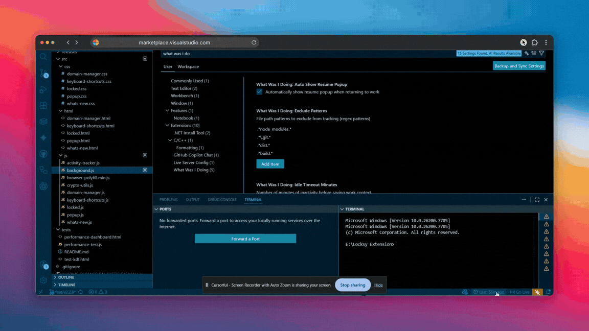Collapse the Extensions settings group
Screen dimensions: 589x331
[167, 125]
